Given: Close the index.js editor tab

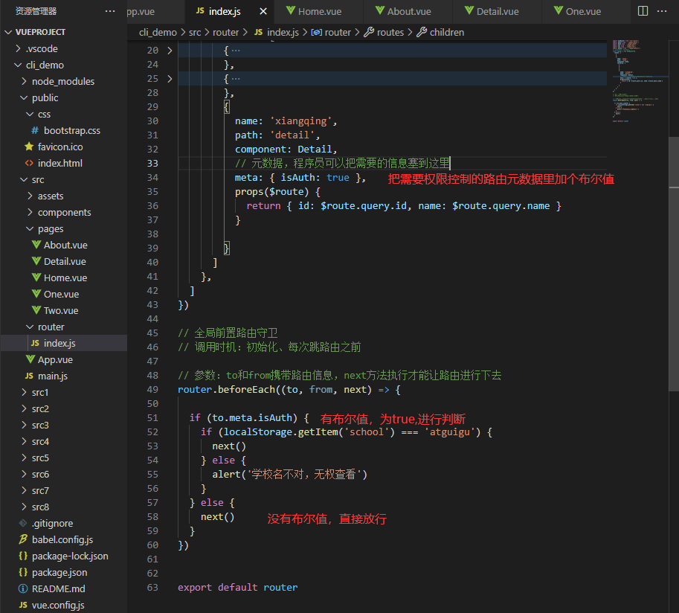Looking at the screenshot, I should coord(263,12).
